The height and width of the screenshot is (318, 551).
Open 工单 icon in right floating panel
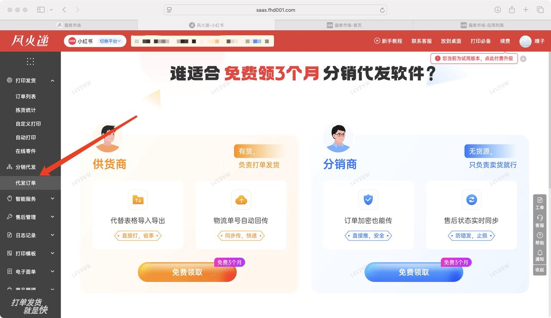540,200
